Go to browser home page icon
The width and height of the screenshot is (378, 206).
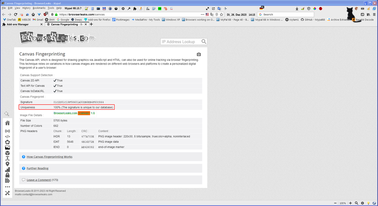click(33, 14)
